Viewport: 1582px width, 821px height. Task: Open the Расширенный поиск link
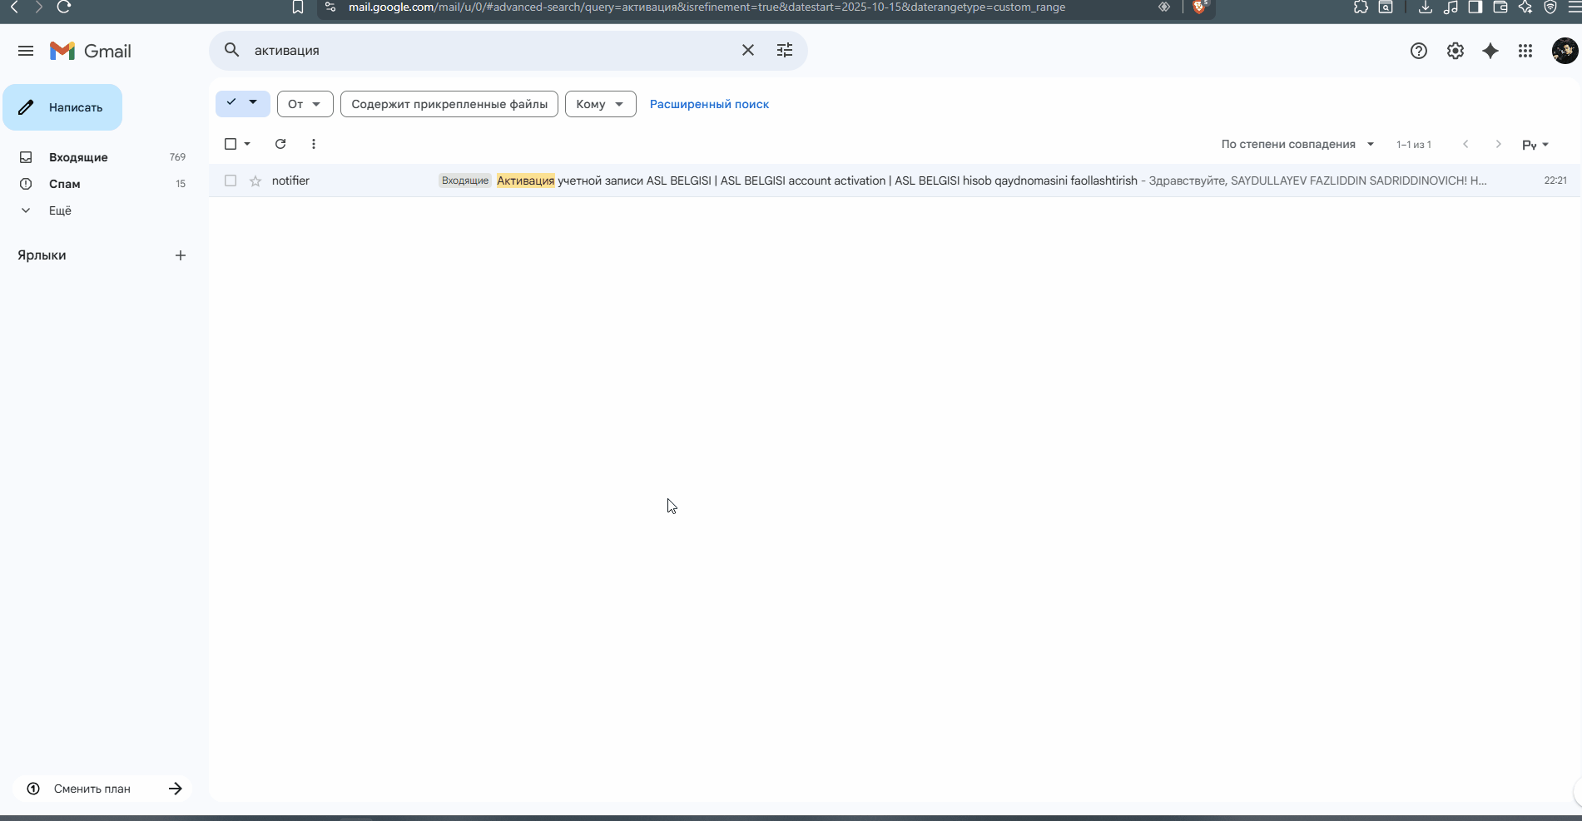point(709,104)
